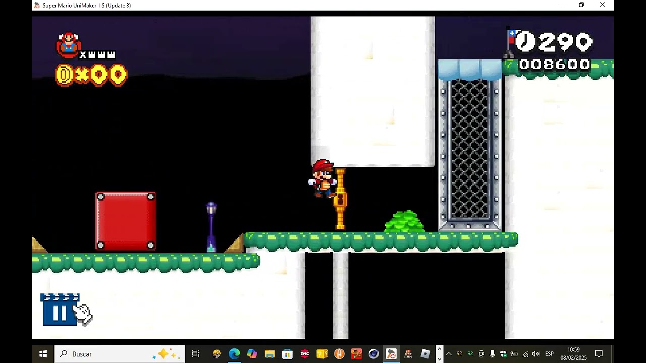
Task: Click the clock timer icon near 290
Action: coord(524,41)
